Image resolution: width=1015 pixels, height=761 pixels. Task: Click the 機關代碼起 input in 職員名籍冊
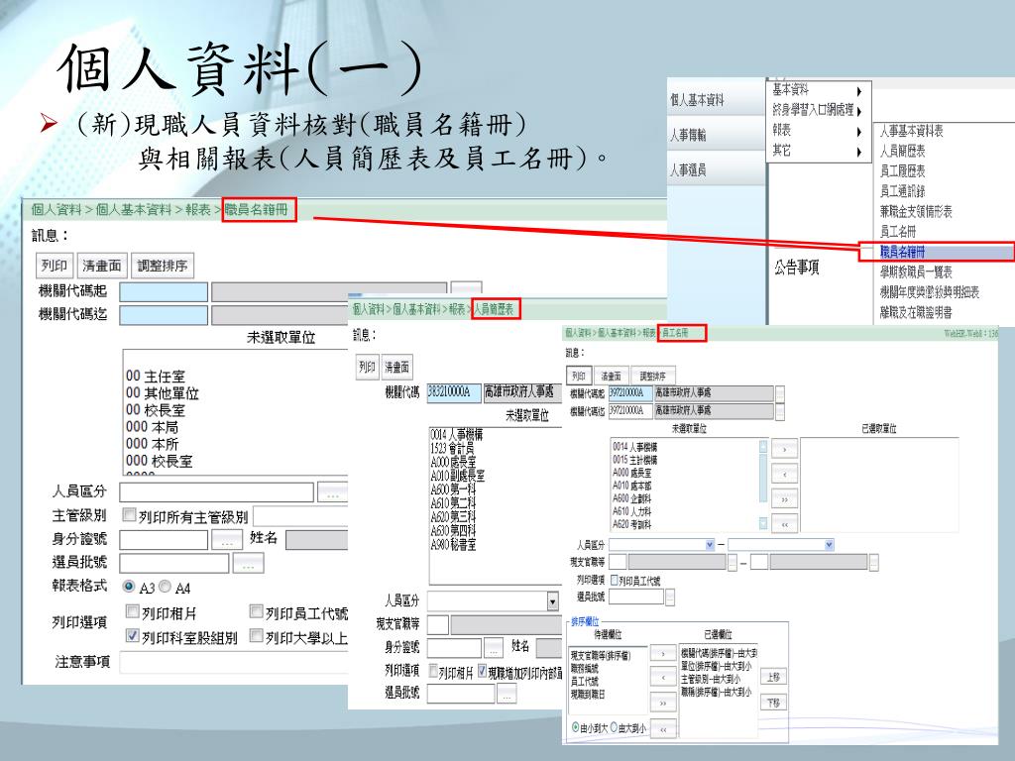164,292
